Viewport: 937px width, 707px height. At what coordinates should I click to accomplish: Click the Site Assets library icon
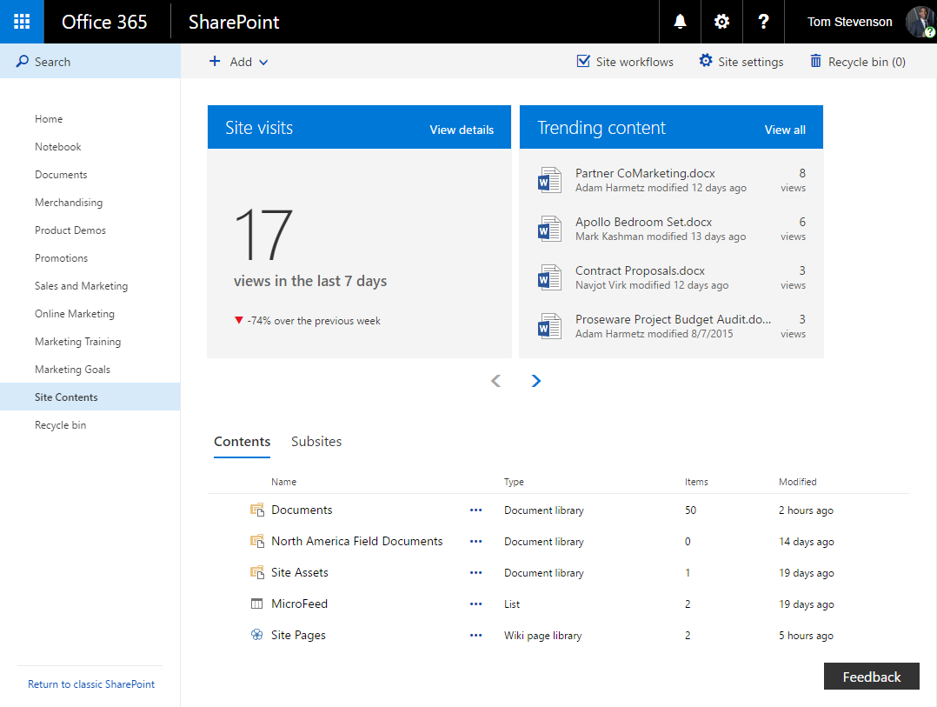click(257, 572)
